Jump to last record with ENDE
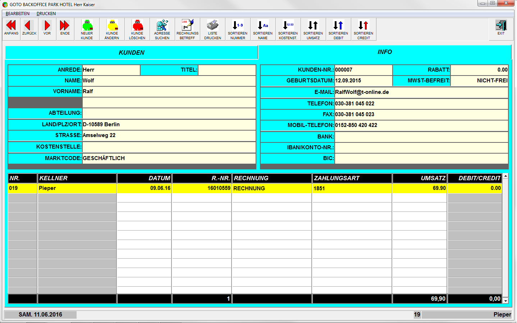The image size is (517, 323). tap(65, 29)
